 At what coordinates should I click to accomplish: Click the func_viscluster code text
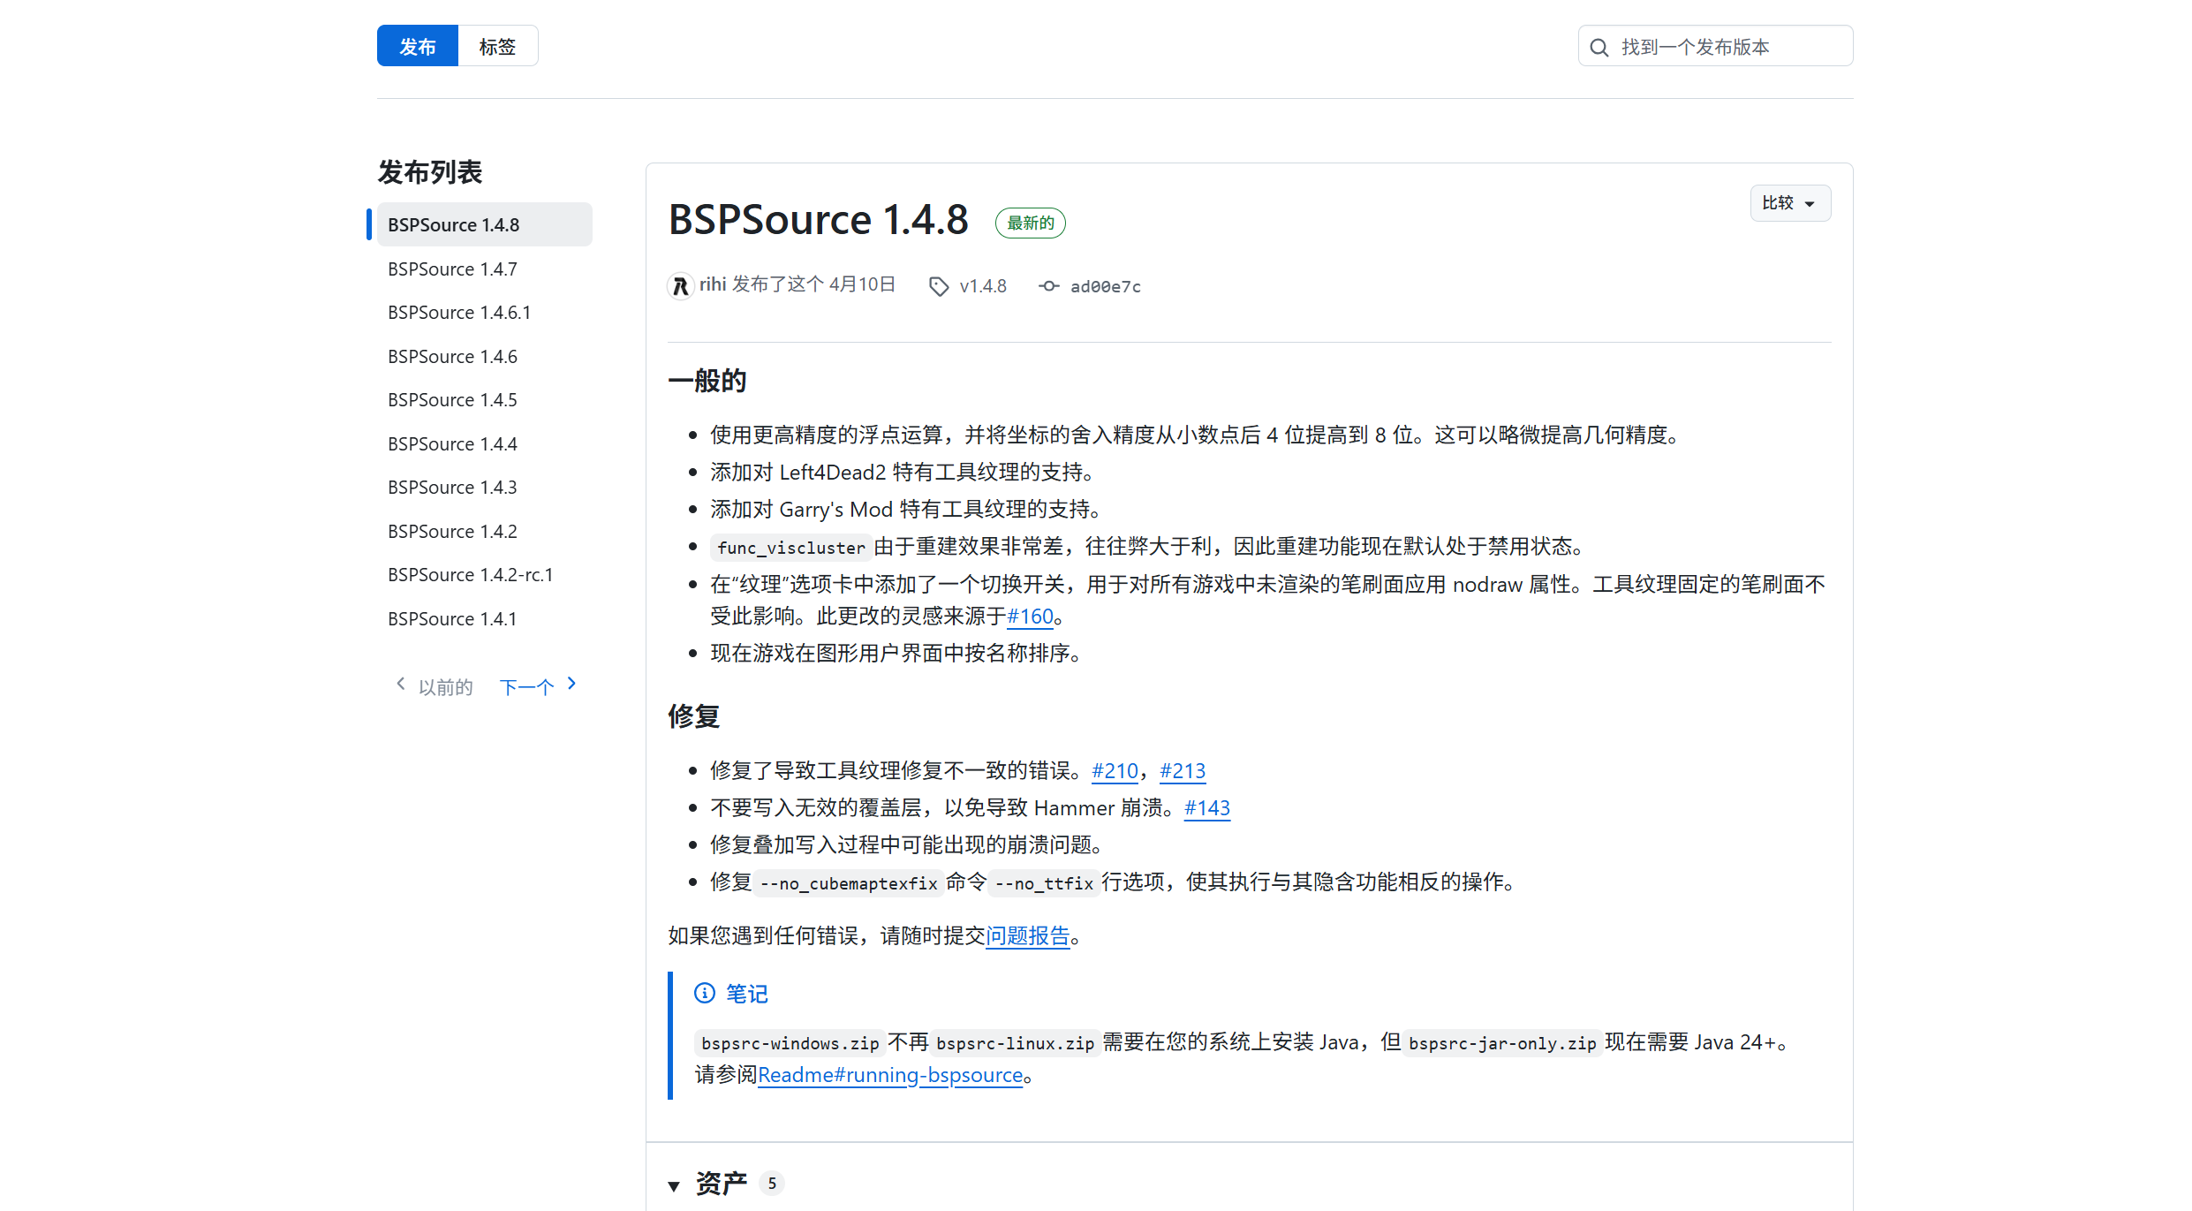[791, 548]
